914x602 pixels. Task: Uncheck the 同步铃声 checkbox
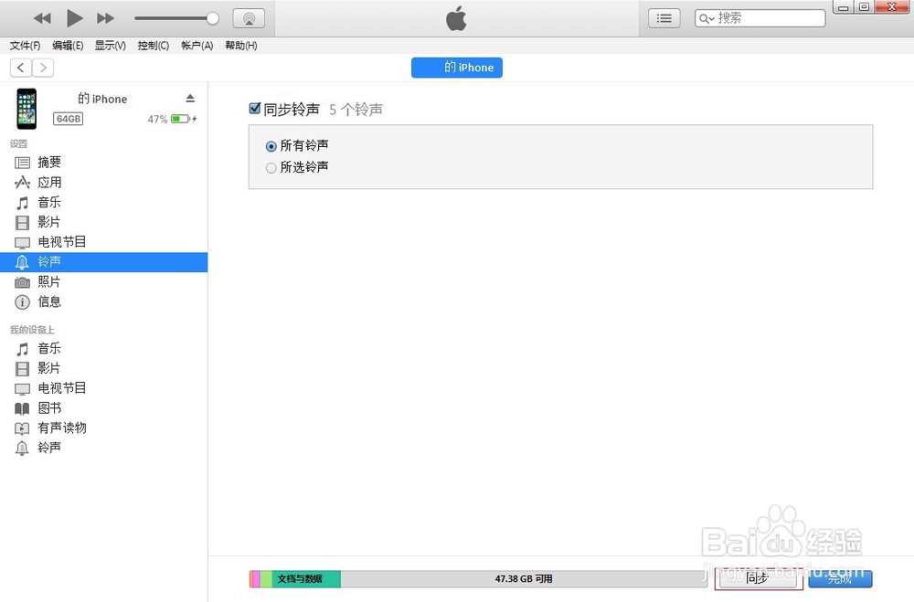click(255, 108)
